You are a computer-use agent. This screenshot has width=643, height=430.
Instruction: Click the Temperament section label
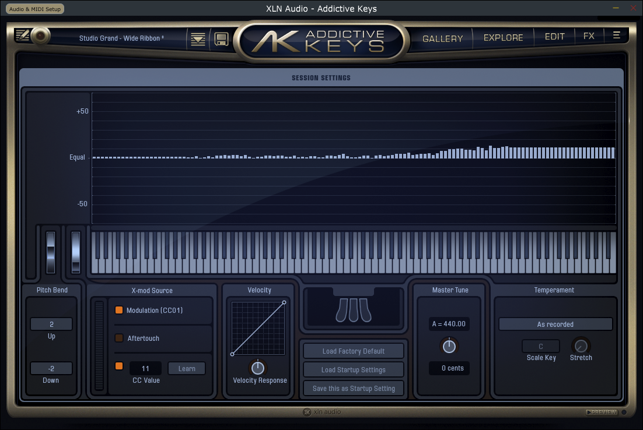(x=554, y=290)
